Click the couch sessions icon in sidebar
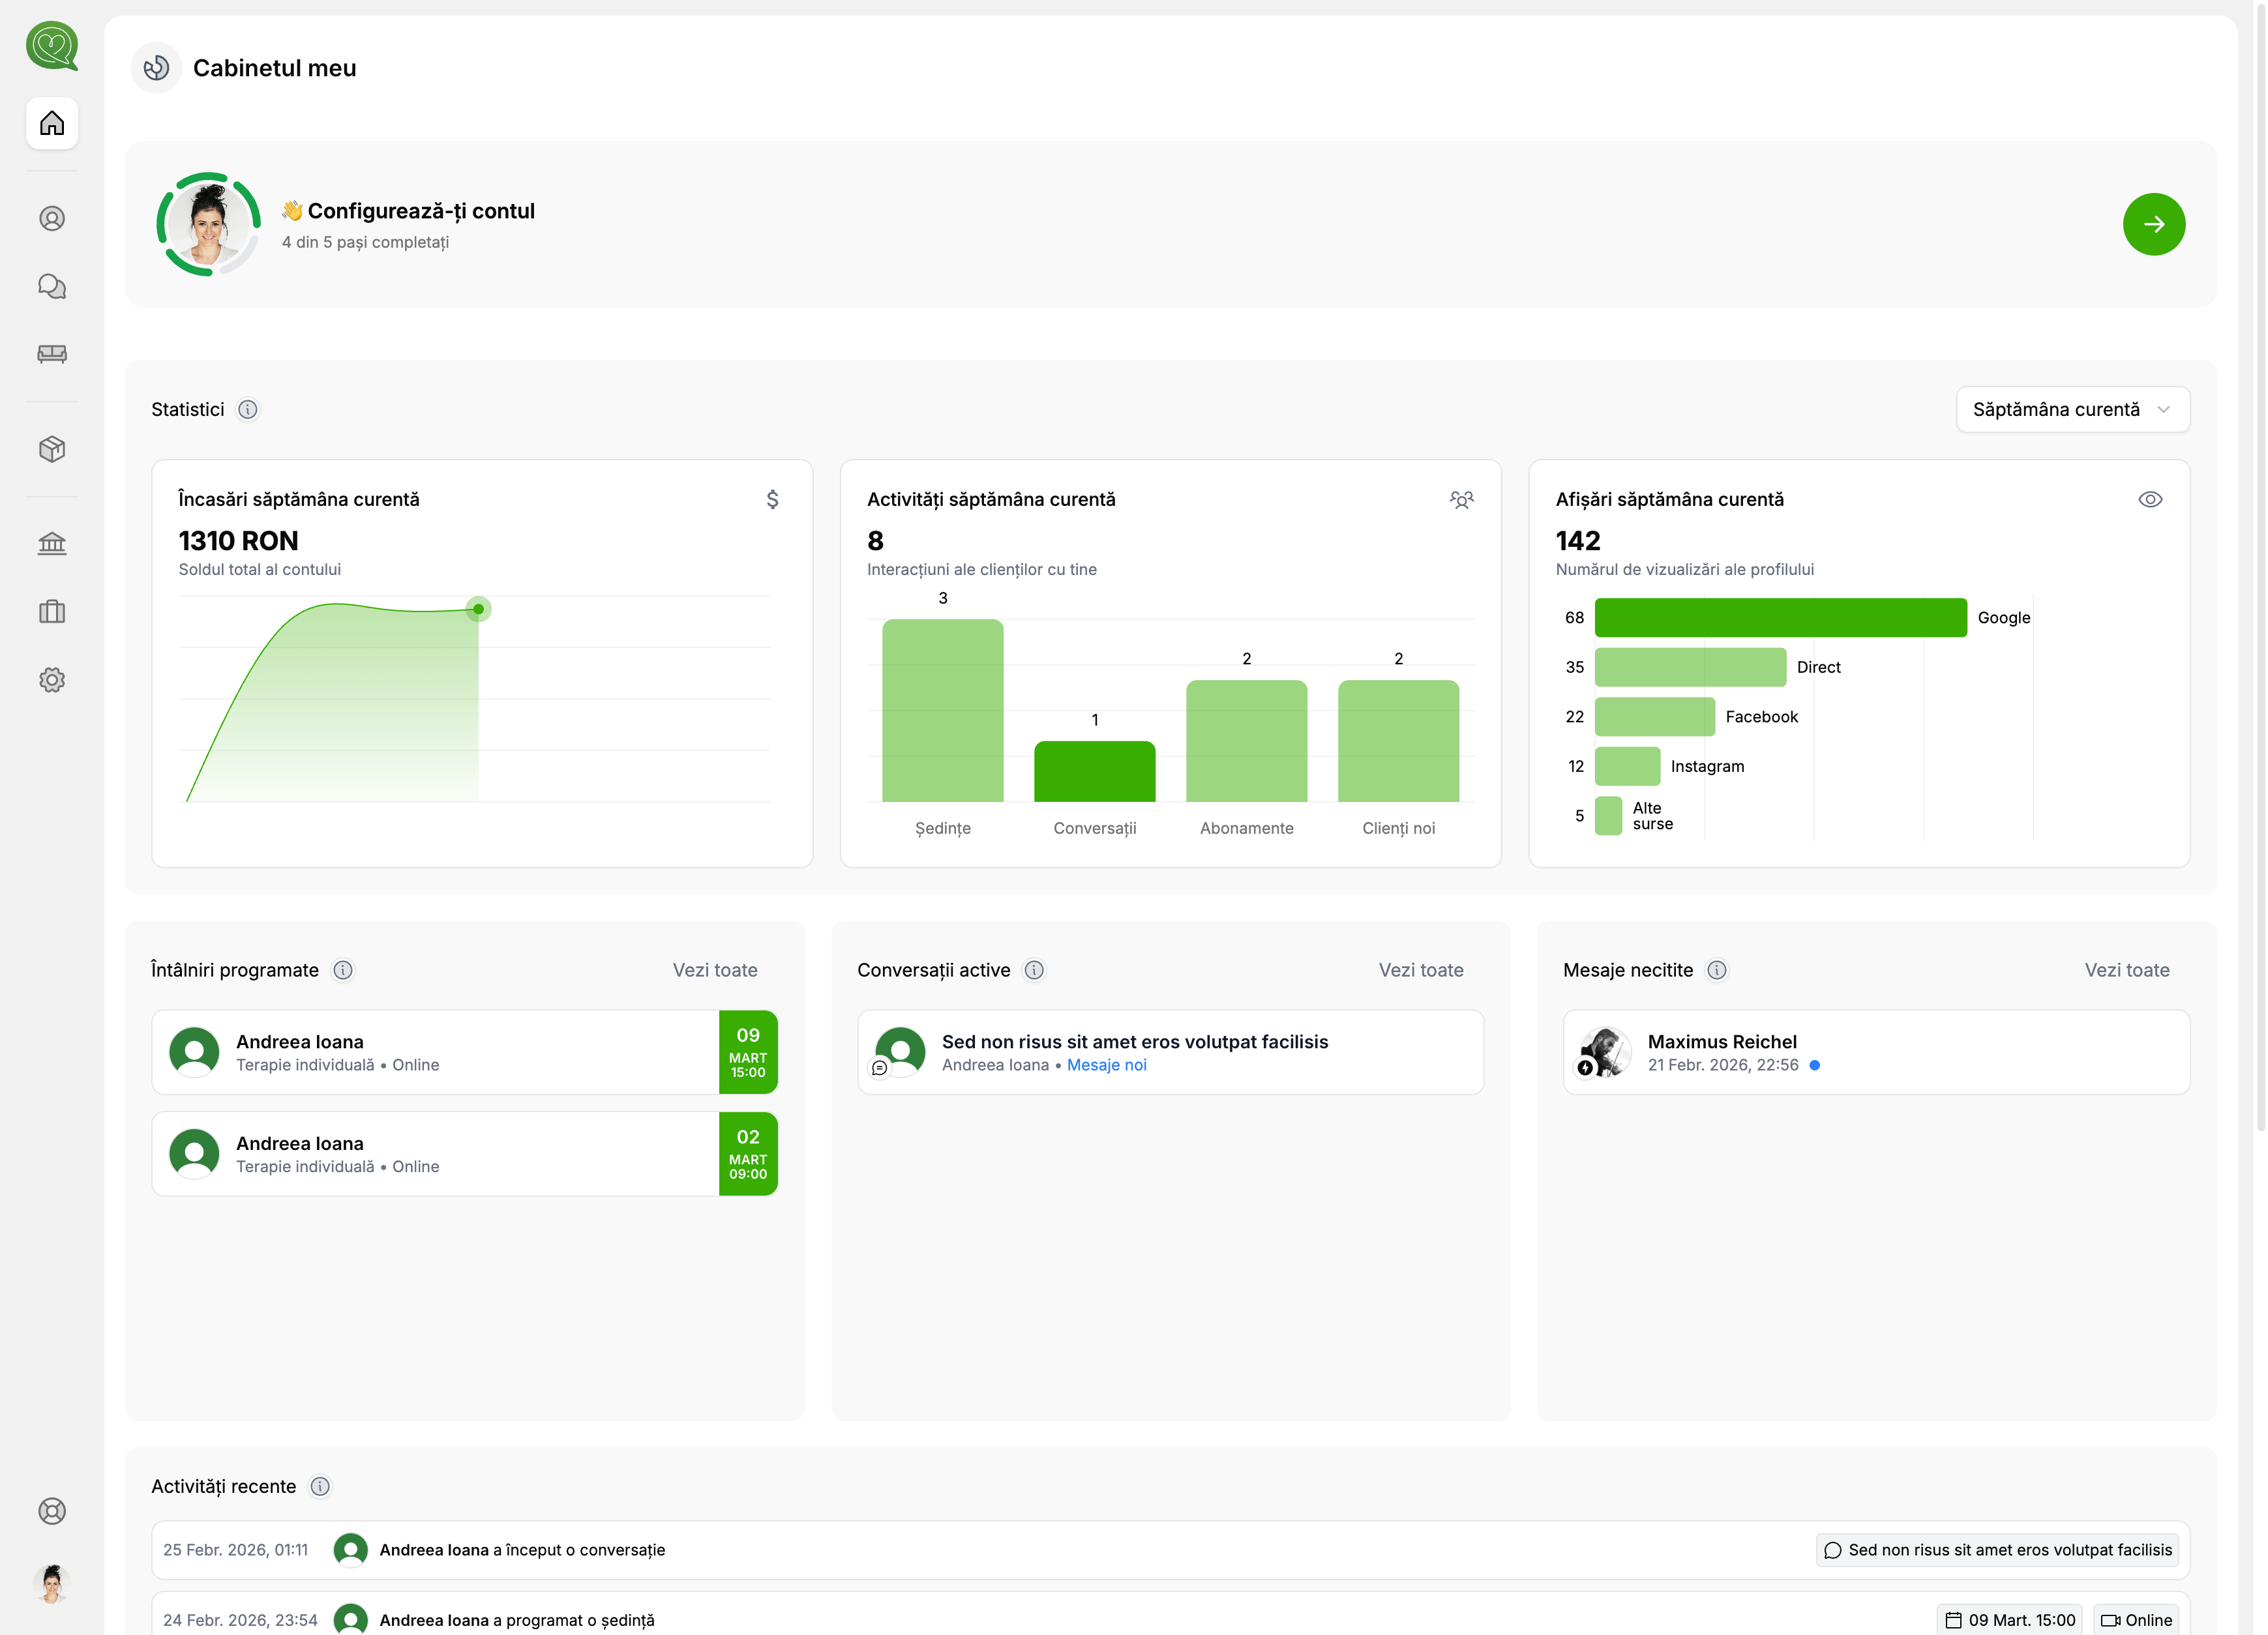 pyautogui.click(x=52, y=354)
